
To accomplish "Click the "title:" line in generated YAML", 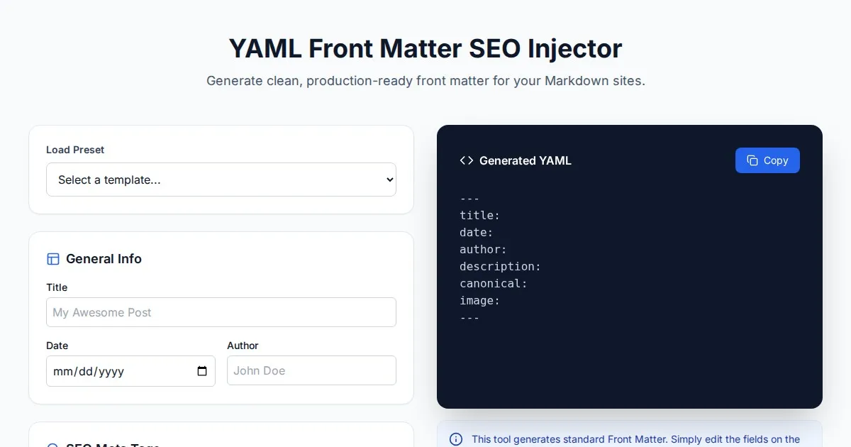I will coord(480,216).
